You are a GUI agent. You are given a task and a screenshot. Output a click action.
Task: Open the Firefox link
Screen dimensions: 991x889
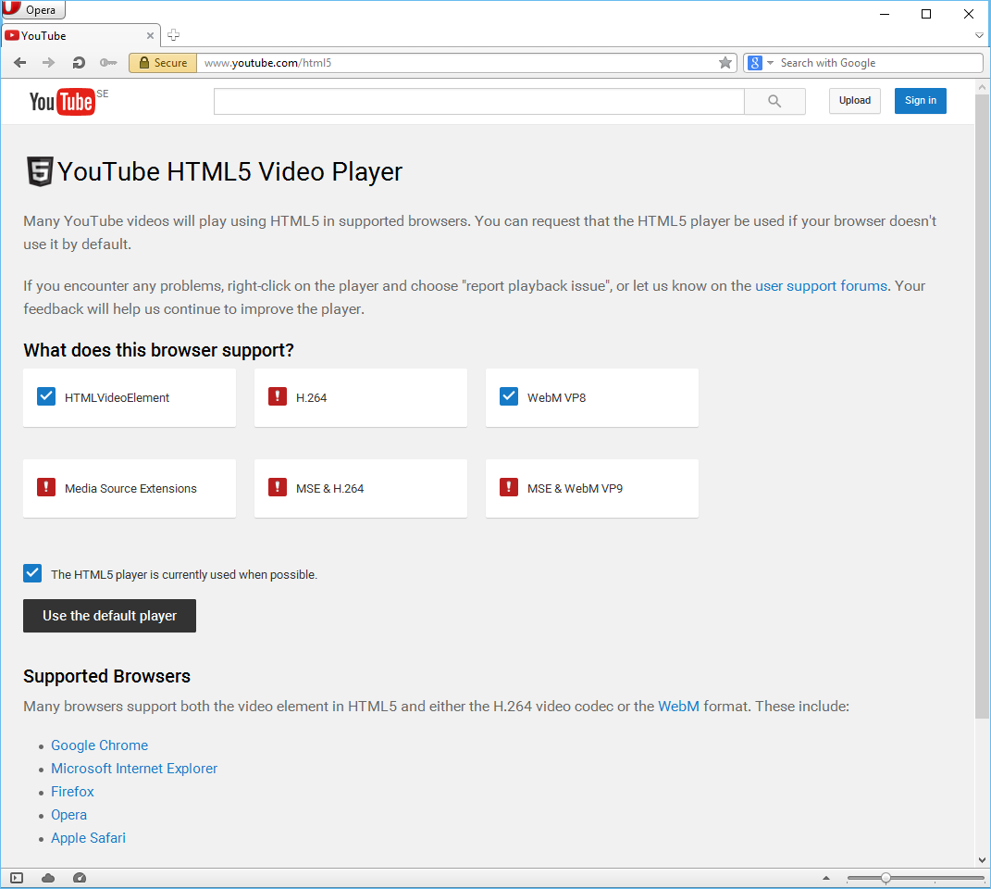pos(72,792)
